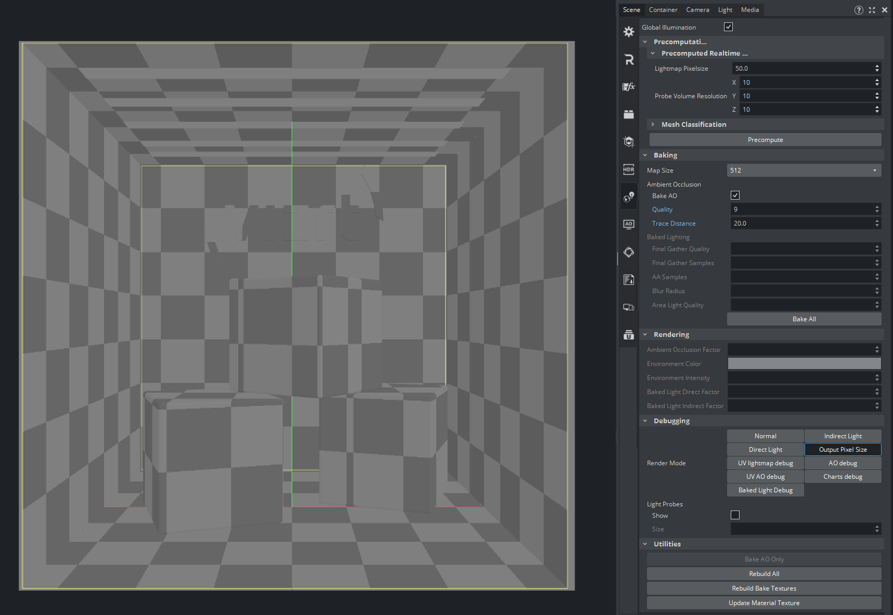Click the R-shaped renderer icon in sidebar
Image resolution: width=893 pixels, height=615 pixels.
[x=629, y=59]
